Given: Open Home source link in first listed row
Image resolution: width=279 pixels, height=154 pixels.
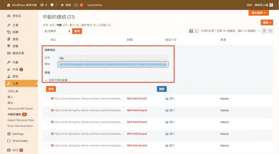Looking at the screenshot, I should pyautogui.click(x=224, y=99).
